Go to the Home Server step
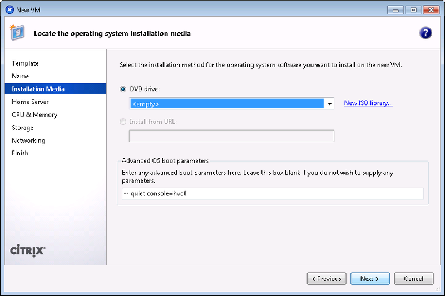Screen dimensions: 445x296 click(31, 102)
